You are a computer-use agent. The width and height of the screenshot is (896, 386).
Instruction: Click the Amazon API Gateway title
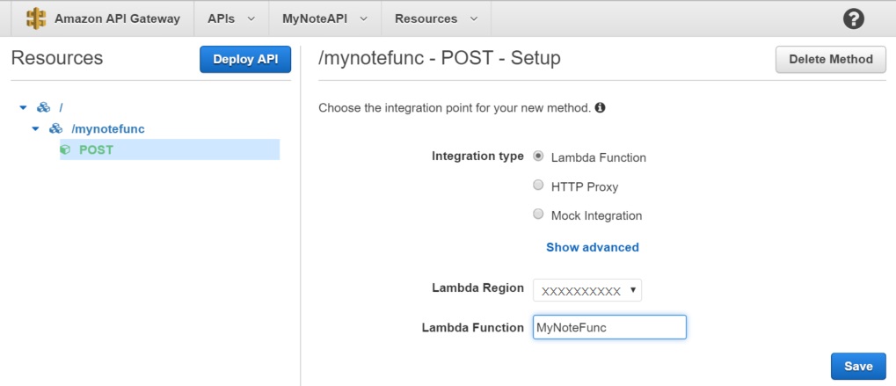[117, 18]
